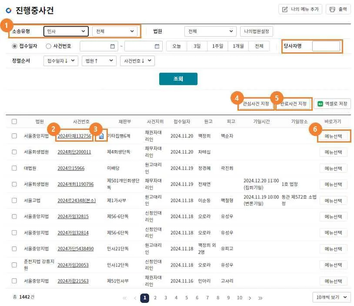Jump to the first page arrow

(125, 298)
